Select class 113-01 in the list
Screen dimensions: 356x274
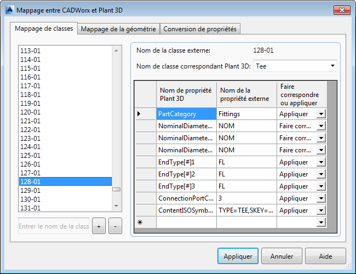click(65, 50)
